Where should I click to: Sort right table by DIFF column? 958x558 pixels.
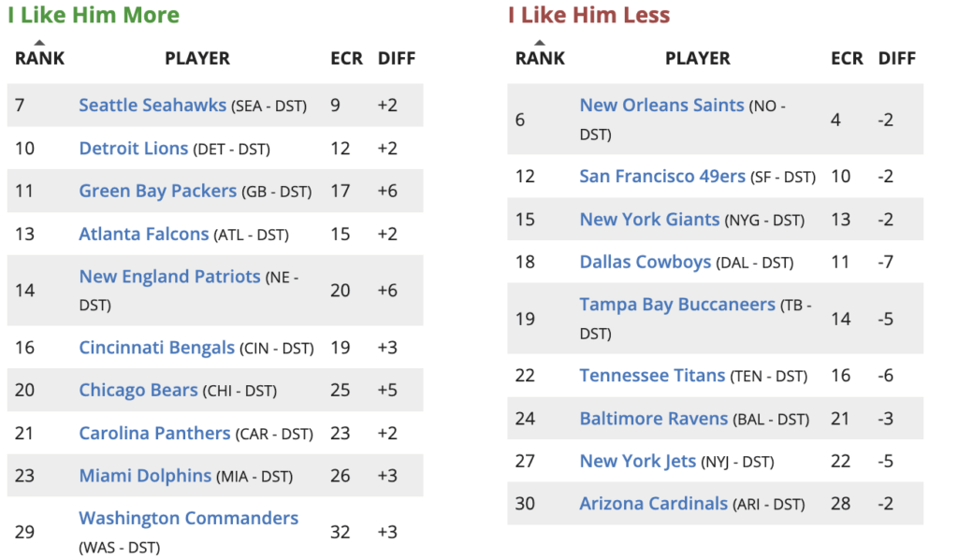896,58
